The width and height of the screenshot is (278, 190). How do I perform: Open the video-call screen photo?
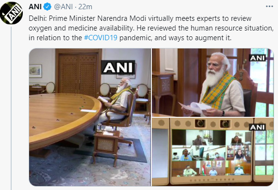tap(213, 152)
